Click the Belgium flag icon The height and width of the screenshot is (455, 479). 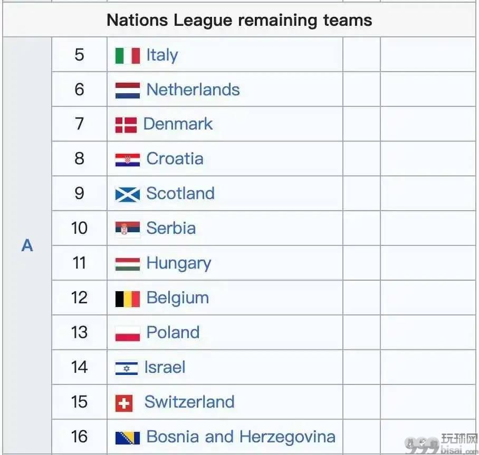127,299
